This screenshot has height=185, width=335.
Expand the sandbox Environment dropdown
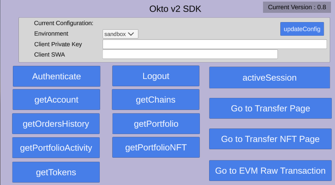(x=120, y=34)
